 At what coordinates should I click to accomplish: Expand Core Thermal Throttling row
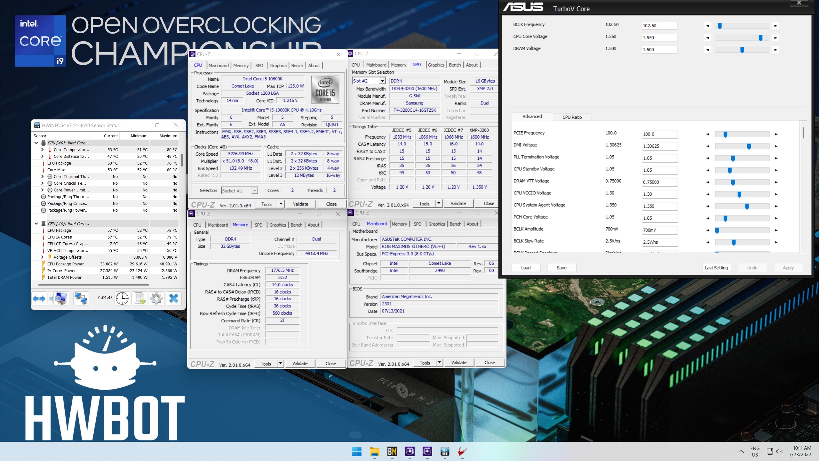[x=42, y=176]
